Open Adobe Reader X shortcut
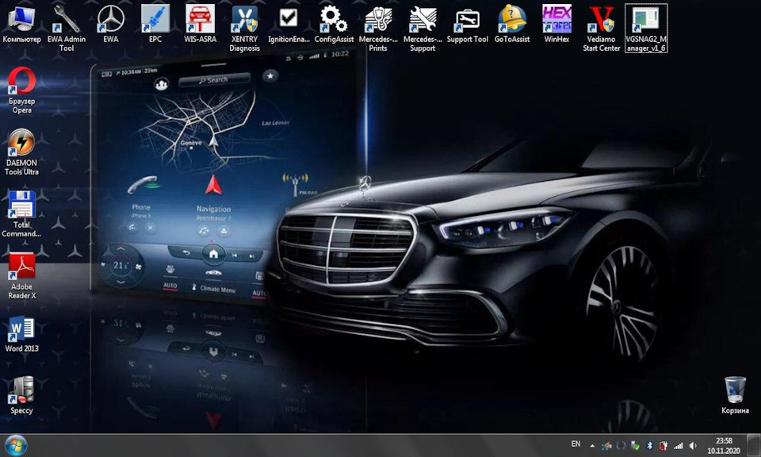 [22, 276]
